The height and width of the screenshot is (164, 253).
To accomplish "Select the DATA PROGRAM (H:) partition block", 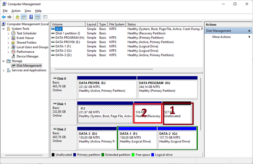I will [x=167, y=87].
